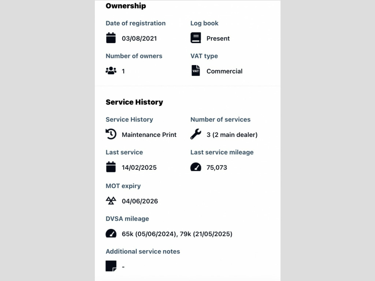Click the registration date 03/08/2021
The image size is (375, 281).
(139, 38)
